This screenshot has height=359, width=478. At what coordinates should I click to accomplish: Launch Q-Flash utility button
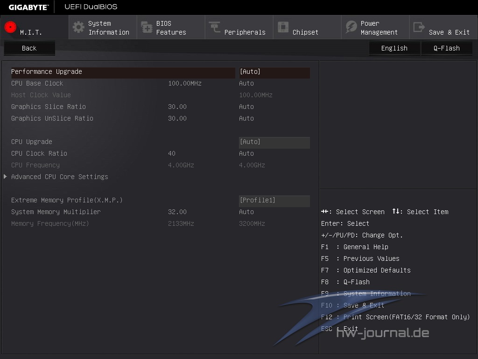click(x=447, y=48)
